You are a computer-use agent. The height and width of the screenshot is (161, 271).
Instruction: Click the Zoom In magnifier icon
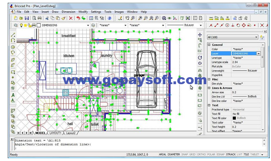(x=140, y=18)
